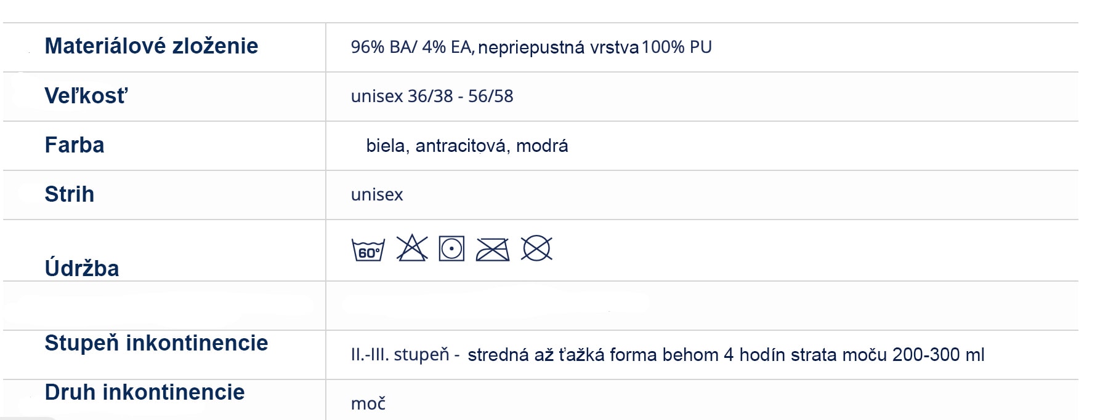Click the Strih row heading

[70, 194]
